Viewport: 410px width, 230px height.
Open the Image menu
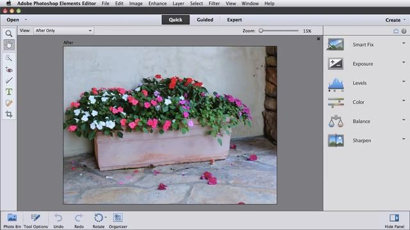pyautogui.click(x=136, y=3)
